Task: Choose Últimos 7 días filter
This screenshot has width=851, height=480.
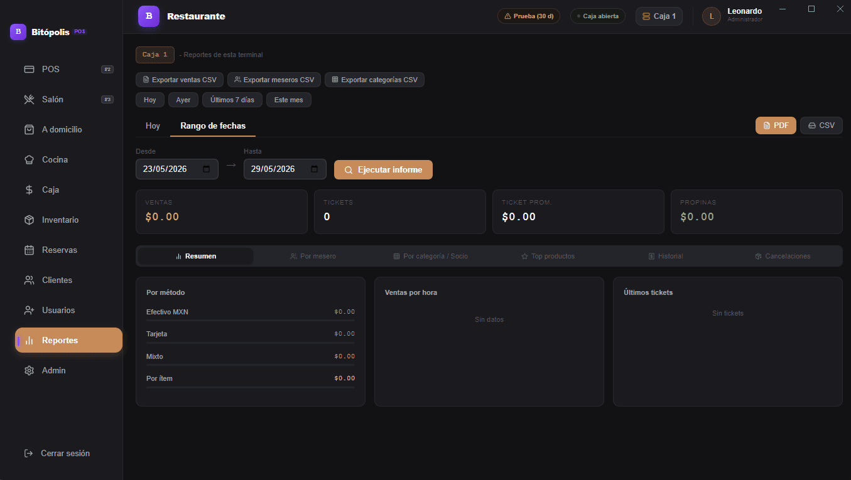Action: point(232,100)
